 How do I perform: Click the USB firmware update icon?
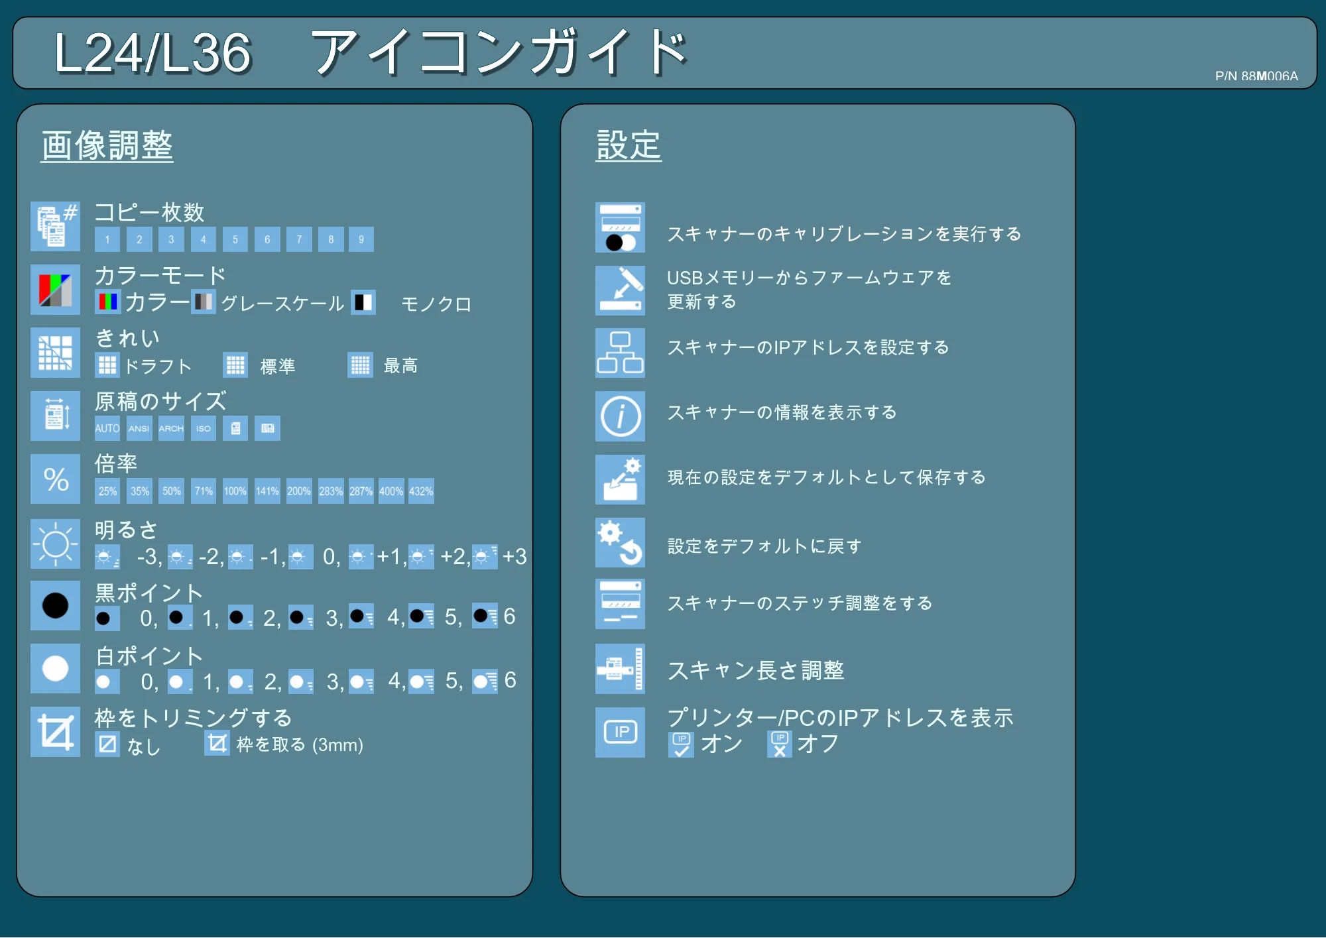(620, 290)
